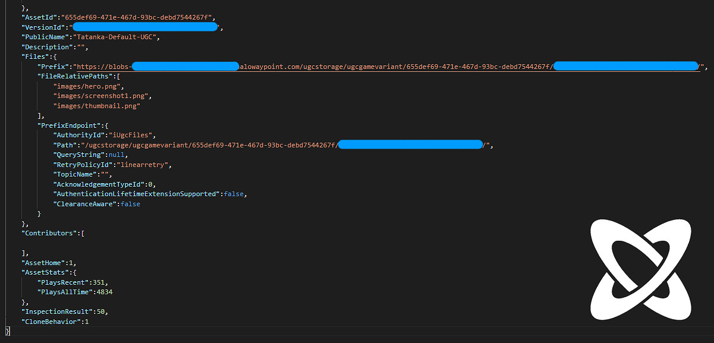Click the redacted blue bar after VersionId
The image size is (714, 343).
144,27
